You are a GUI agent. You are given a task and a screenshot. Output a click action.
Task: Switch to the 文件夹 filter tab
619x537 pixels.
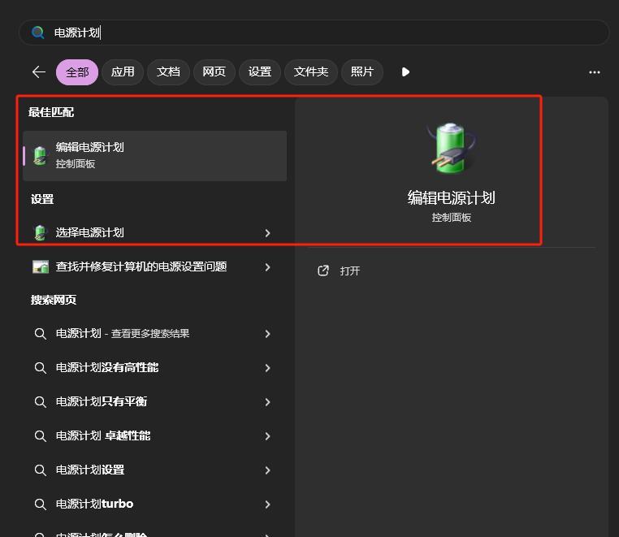(311, 72)
